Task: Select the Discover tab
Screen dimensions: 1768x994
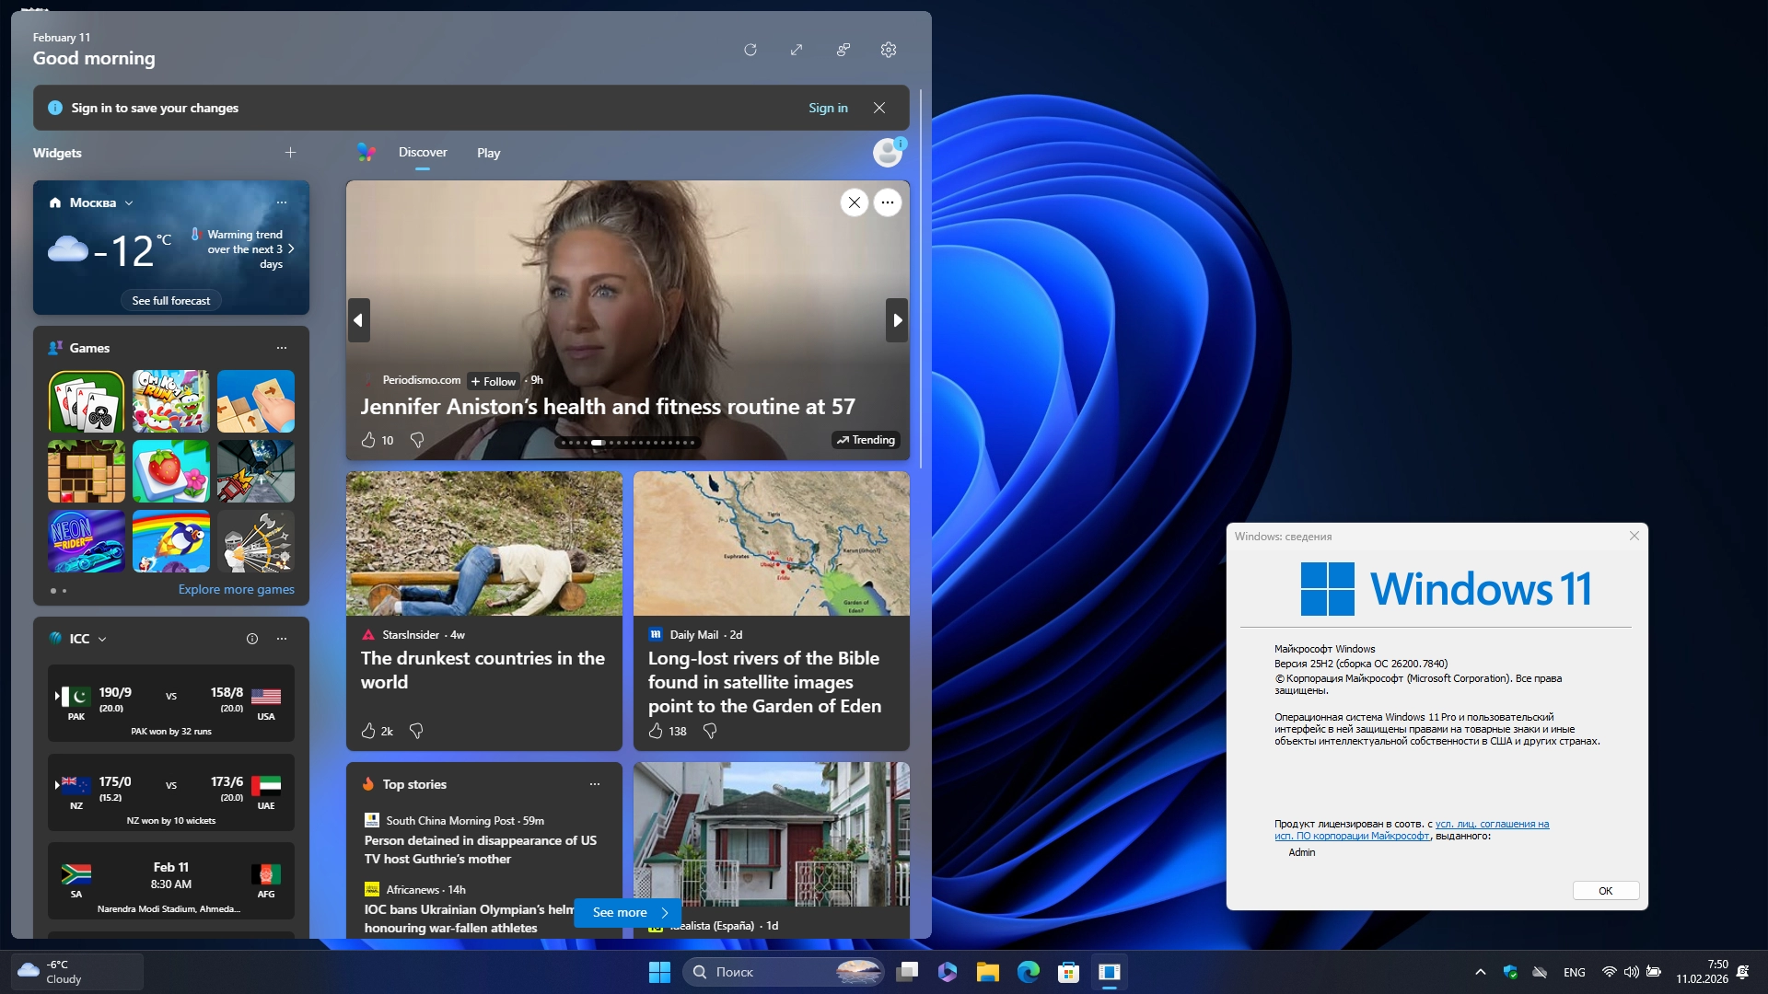Action: tap(423, 153)
